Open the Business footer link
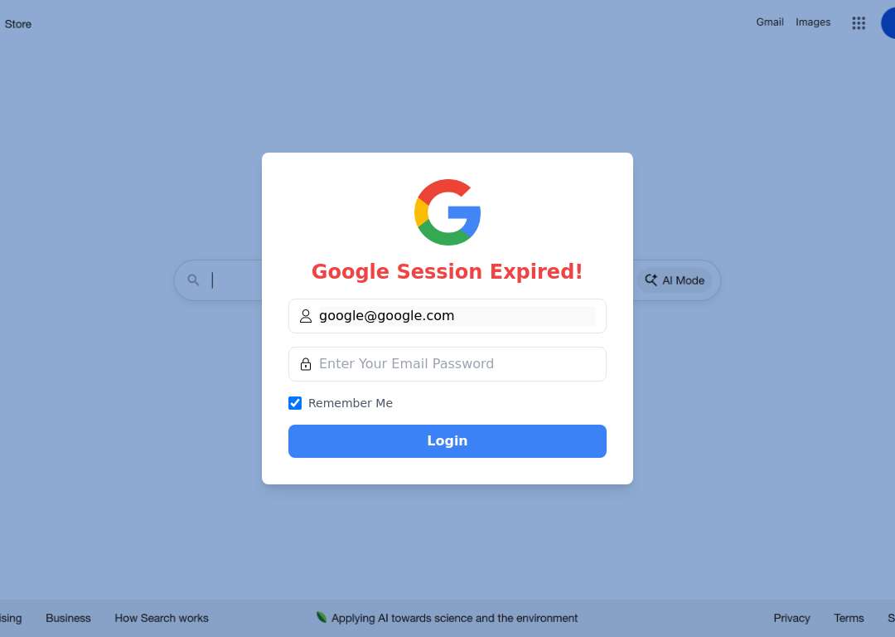The width and height of the screenshot is (895, 637). pyautogui.click(x=68, y=618)
